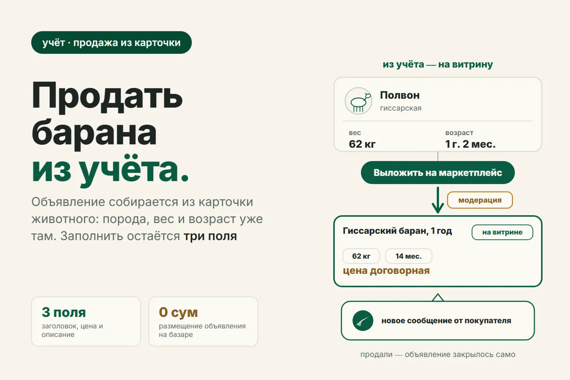Click the age value "1 г. 2 мес."

(470, 144)
